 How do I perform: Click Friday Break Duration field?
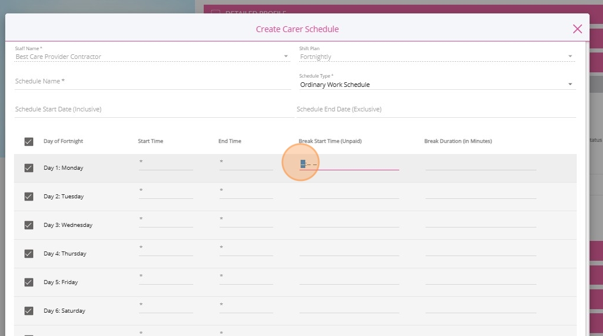(481, 279)
